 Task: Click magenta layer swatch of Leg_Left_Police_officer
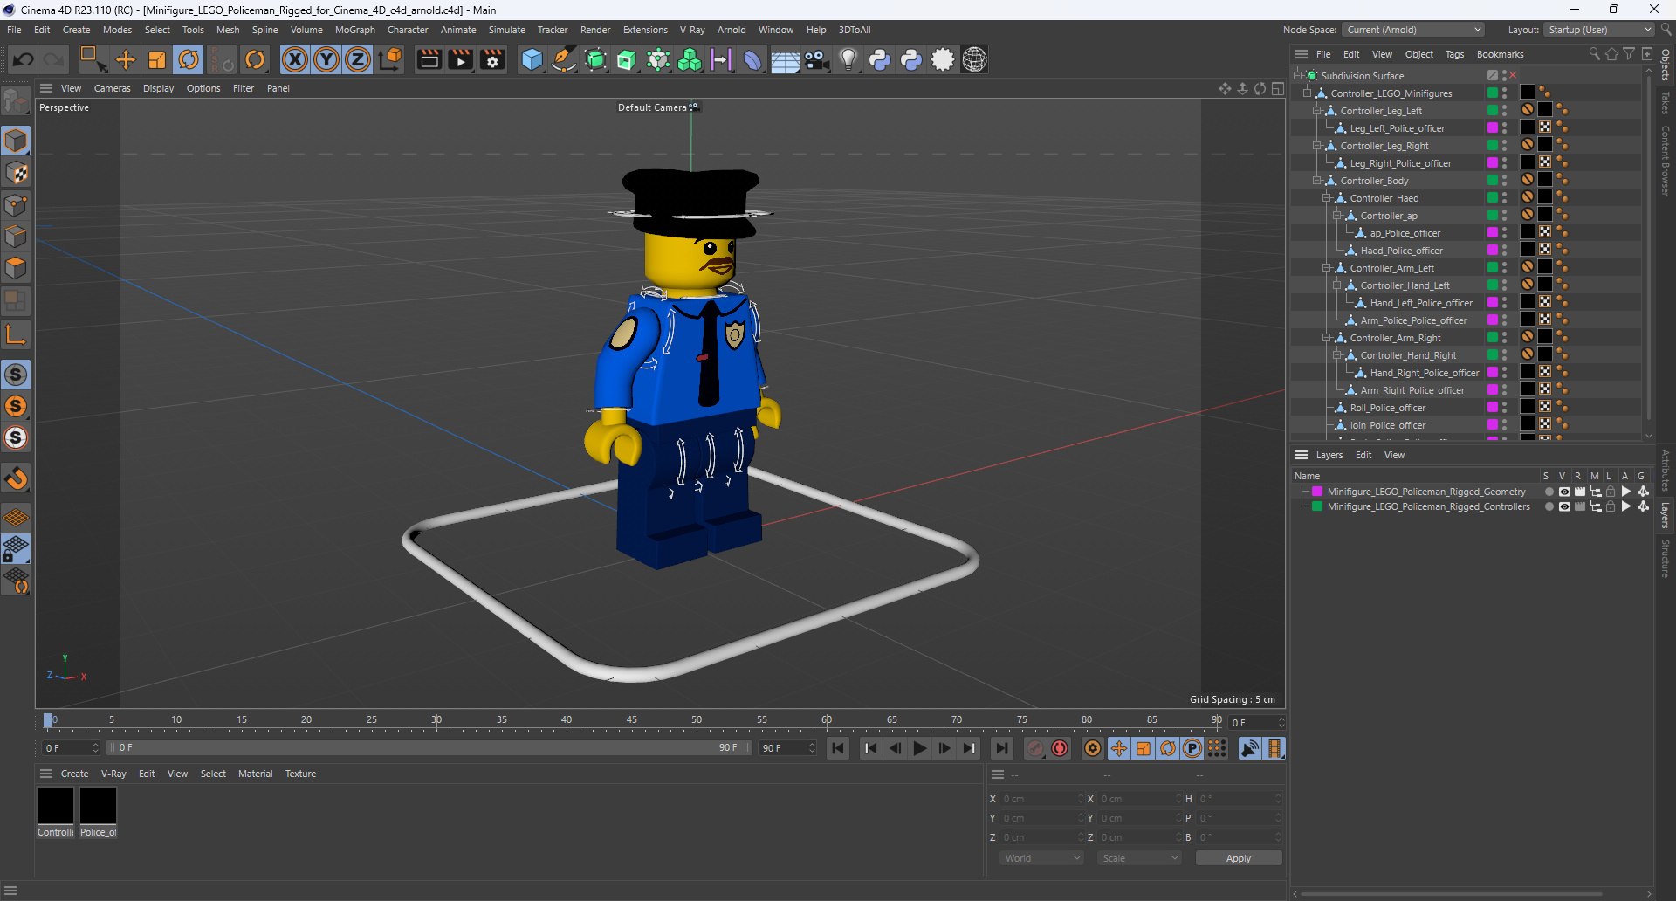coord(1493,128)
